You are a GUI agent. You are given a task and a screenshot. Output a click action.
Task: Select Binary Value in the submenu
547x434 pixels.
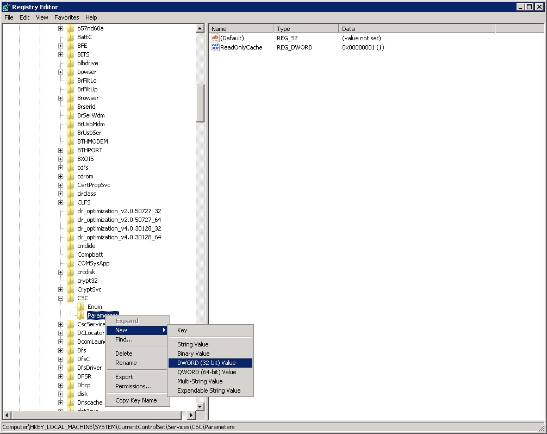[x=210, y=354]
